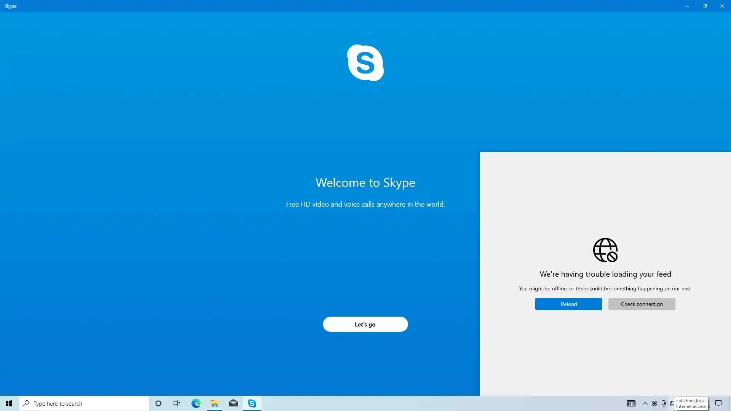Image resolution: width=731 pixels, height=411 pixels.
Task: Click the offline globe feed icon
Action: click(x=605, y=250)
